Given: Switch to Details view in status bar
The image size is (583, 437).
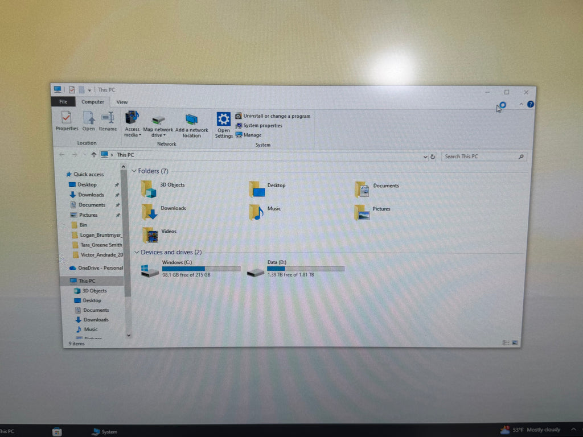Looking at the screenshot, I should (506, 343).
